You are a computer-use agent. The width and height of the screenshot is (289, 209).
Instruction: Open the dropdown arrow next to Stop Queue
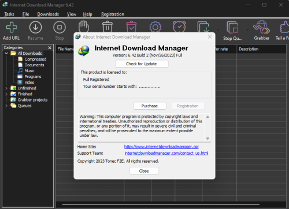pyautogui.click(x=247, y=30)
